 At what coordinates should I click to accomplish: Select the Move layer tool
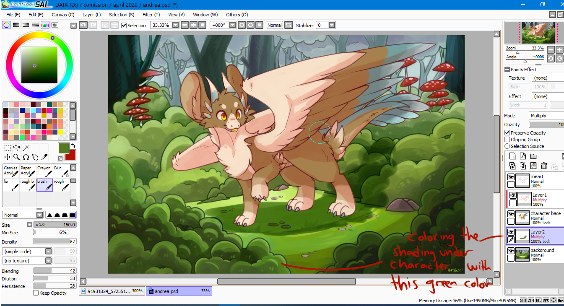[x=7, y=157]
